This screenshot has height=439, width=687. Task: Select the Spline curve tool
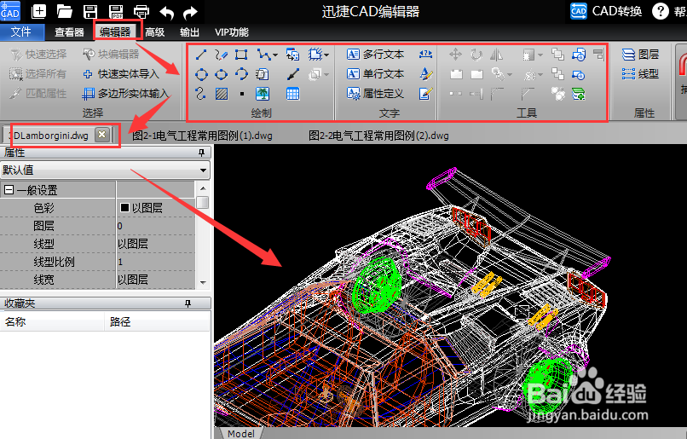click(200, 93)
